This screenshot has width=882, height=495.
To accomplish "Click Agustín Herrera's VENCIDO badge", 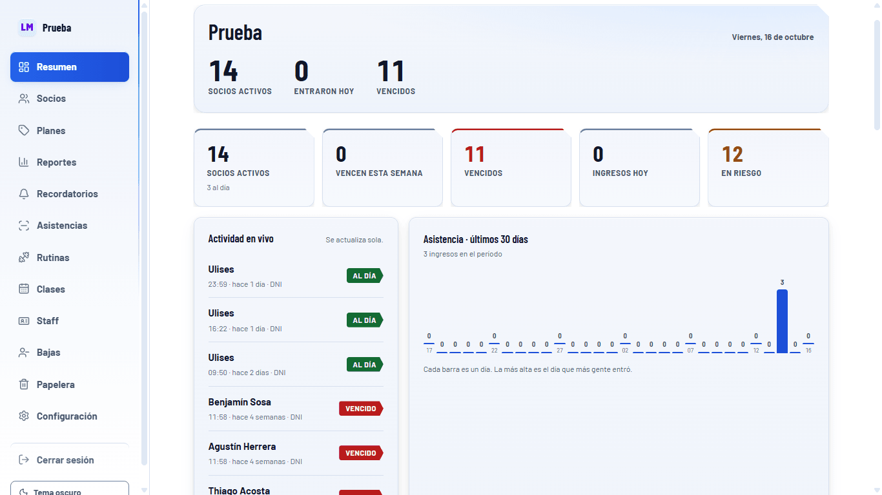I will tap(361, 453).
